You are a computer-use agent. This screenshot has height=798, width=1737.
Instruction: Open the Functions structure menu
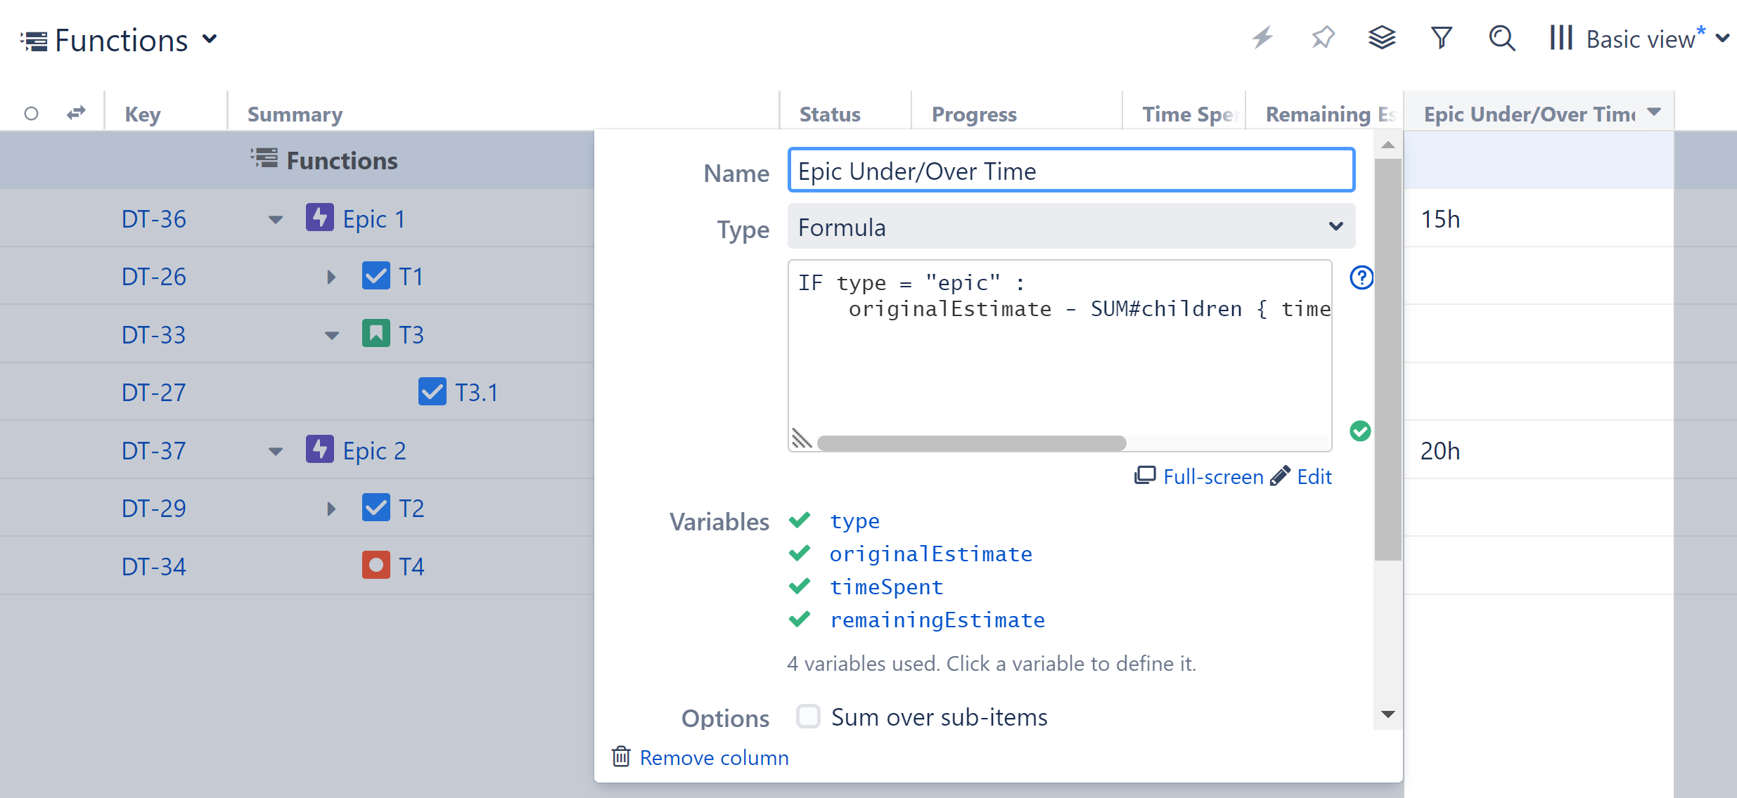[x=120, y=40]
